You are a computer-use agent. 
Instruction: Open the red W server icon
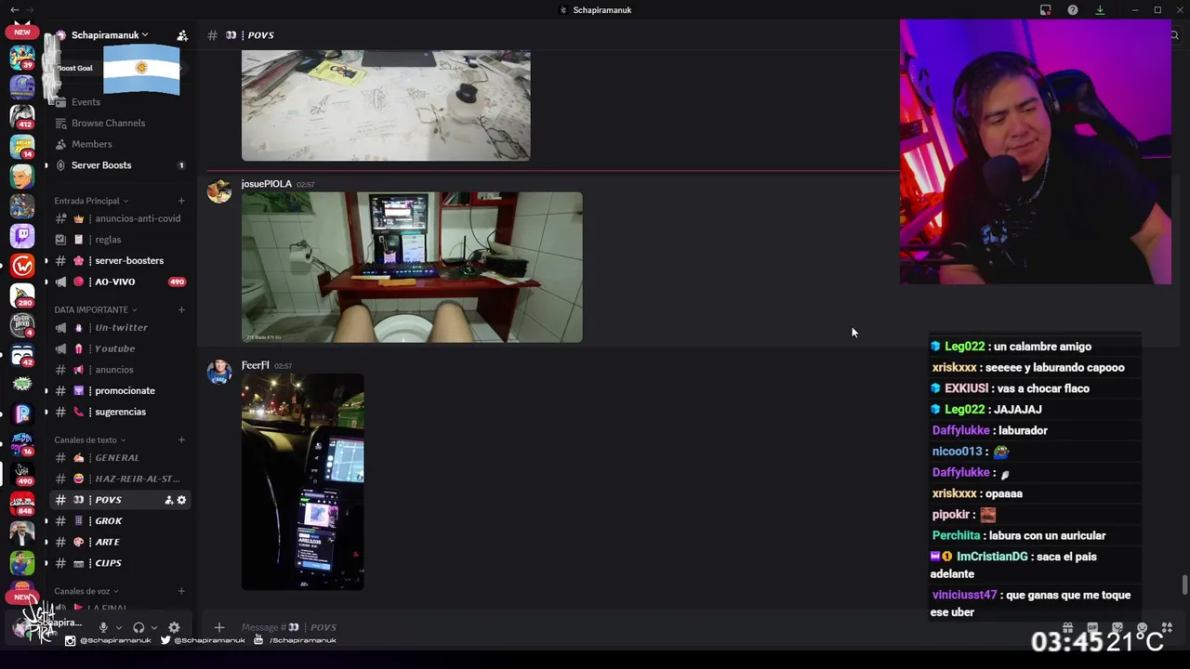22,266
